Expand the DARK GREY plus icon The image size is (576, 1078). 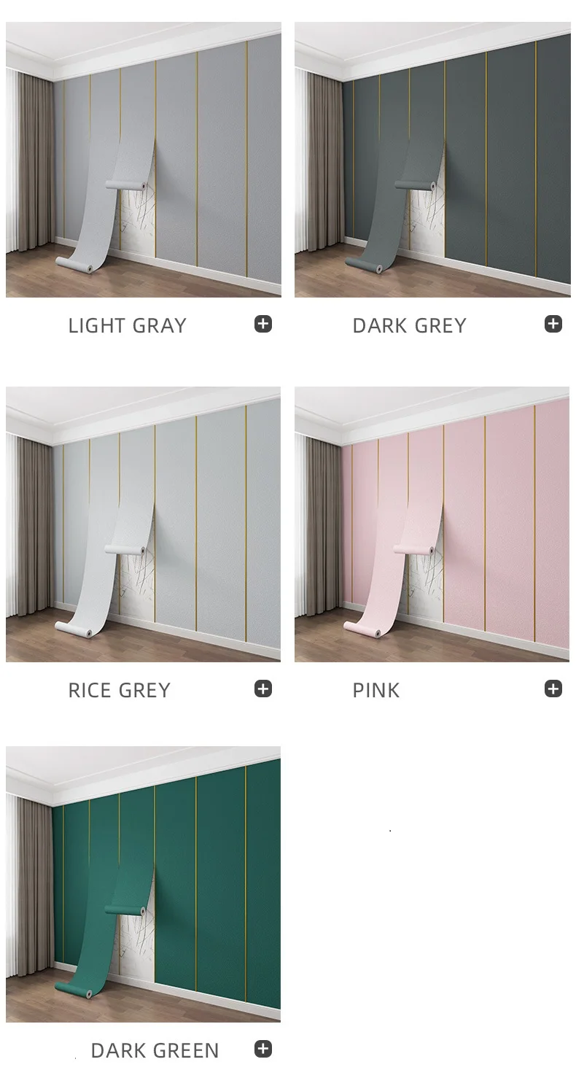click(x=553, y=324)
